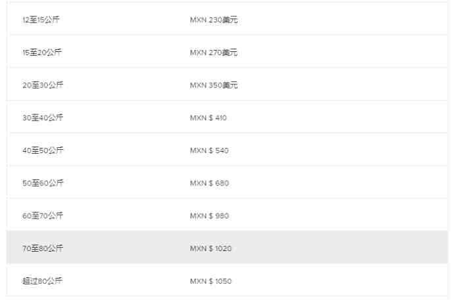
Task: Click the MXN $ 540 price
Action: (209, 150)
